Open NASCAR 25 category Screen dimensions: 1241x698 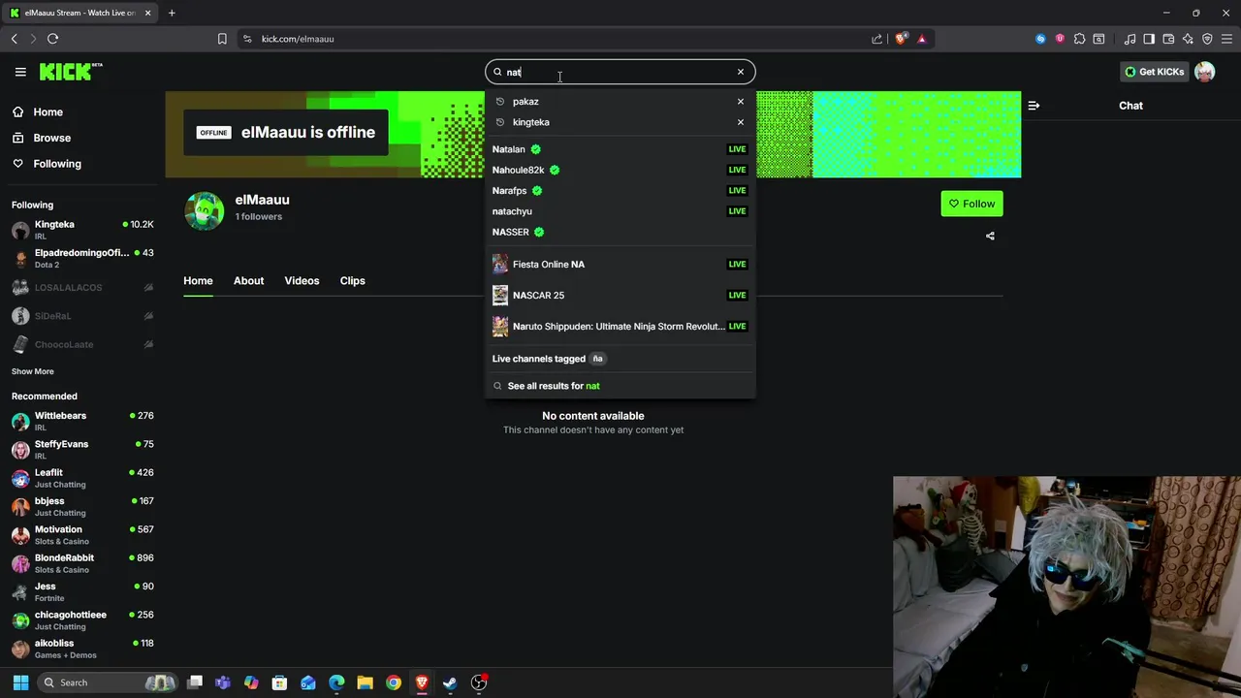[x=620, y=295]
